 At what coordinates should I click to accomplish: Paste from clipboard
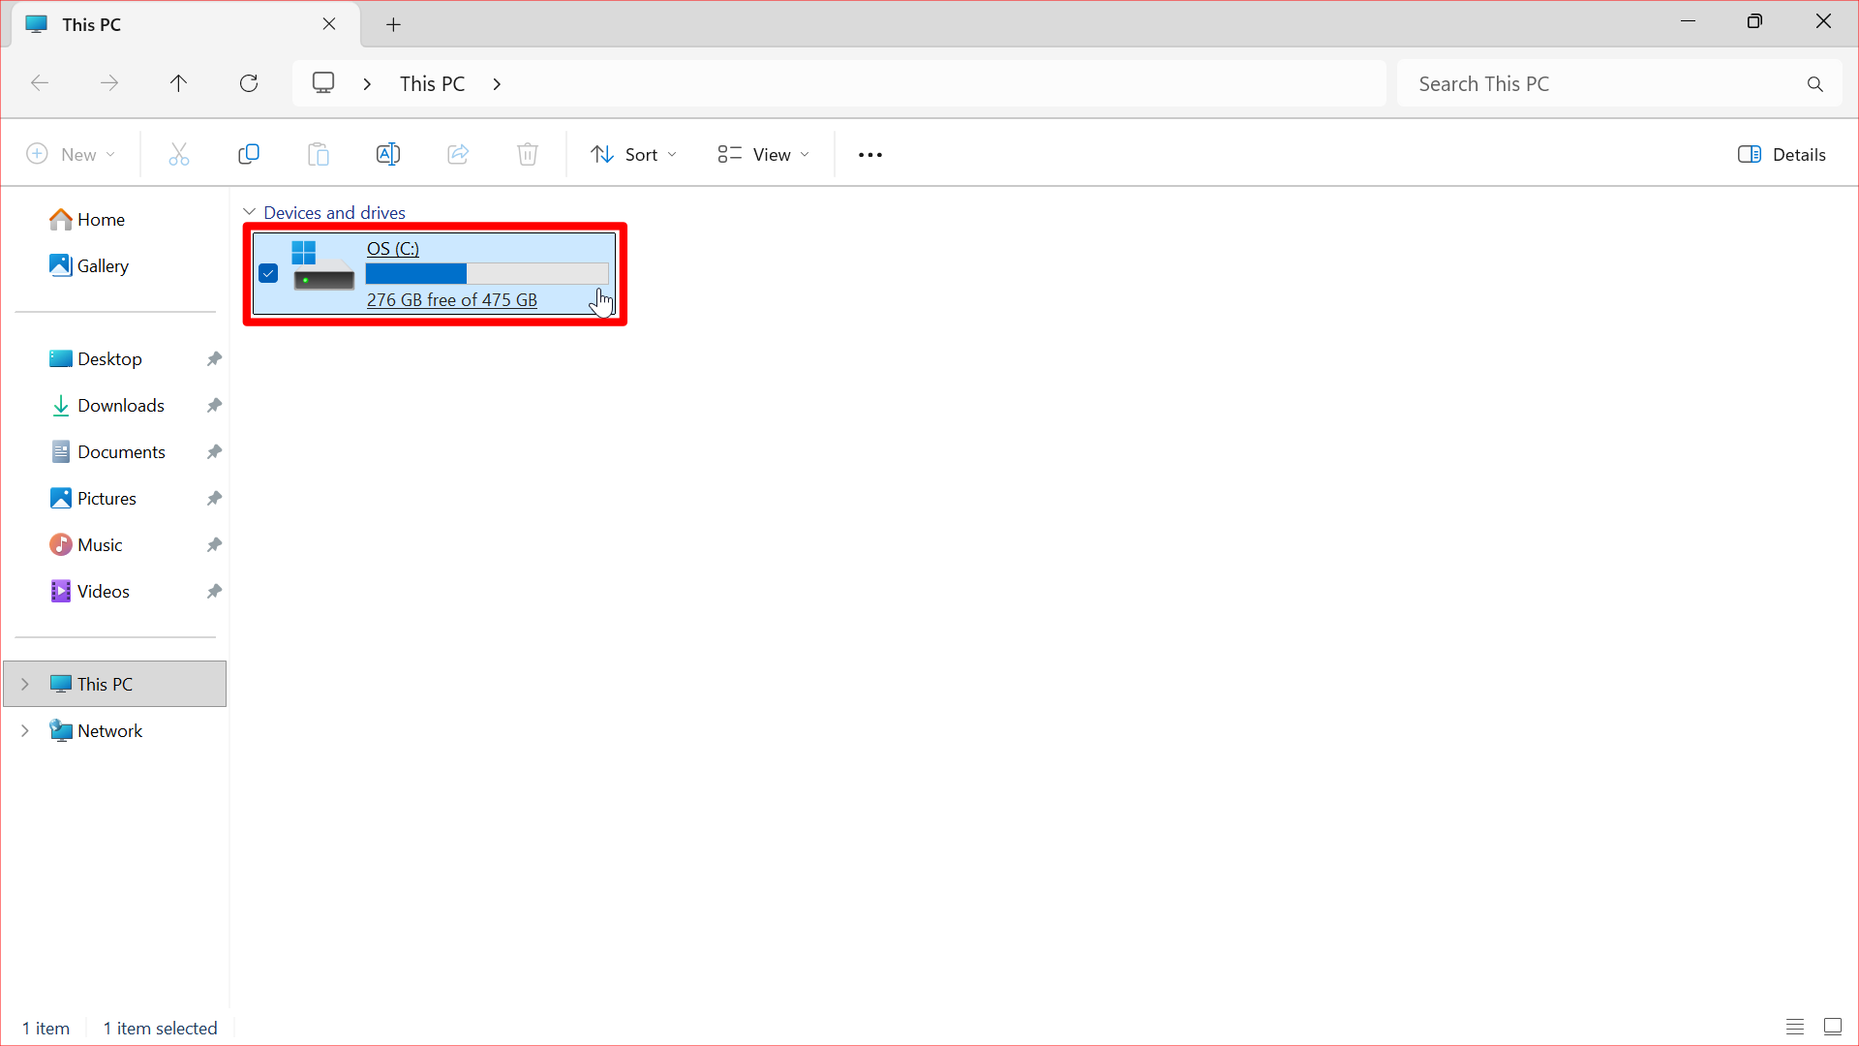coord(319,154)
